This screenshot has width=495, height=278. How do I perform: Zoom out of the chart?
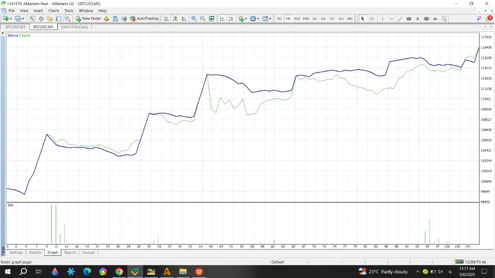point(203,19)
